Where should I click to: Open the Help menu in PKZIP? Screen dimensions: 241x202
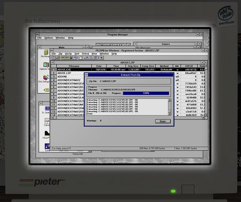[x=114, y=54]
